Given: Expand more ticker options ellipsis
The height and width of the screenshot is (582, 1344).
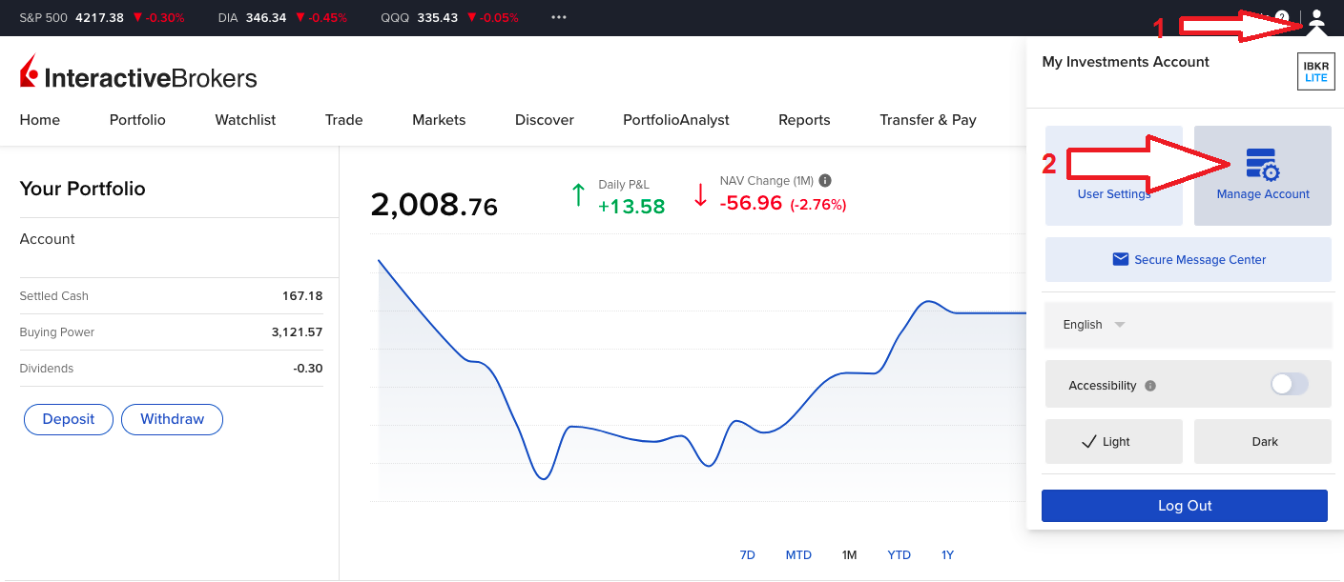Looking at the screenshot, I should click(x=559, y=17).
